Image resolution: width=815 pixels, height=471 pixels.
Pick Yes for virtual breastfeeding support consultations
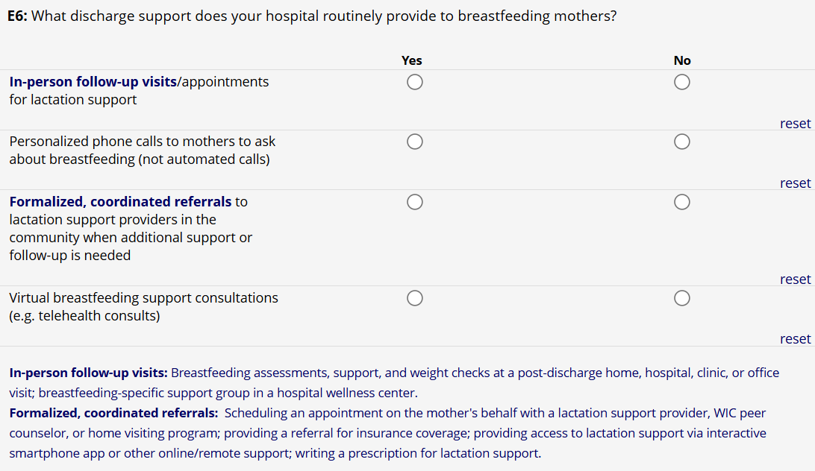point(415,298)
